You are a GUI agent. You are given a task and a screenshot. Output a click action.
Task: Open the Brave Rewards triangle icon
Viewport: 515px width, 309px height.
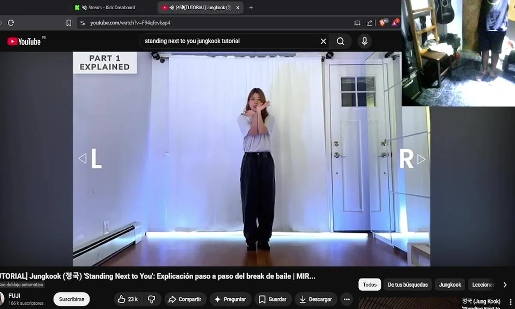395,22
